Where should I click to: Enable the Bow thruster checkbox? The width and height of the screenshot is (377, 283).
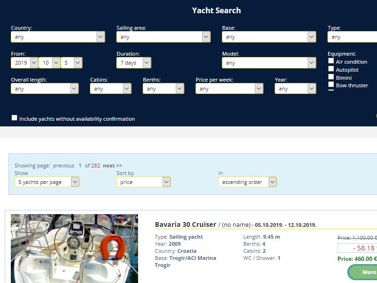click(x=331, y=84)
